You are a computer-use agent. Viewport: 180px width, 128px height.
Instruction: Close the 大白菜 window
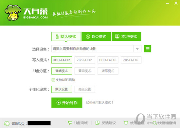point(176,3)
